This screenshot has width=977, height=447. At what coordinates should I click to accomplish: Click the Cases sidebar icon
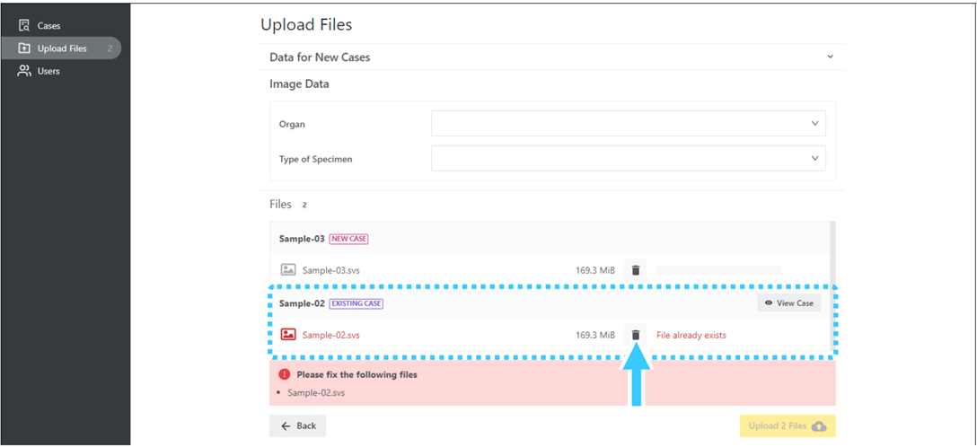pyautogui.click(x=24, y=25)
